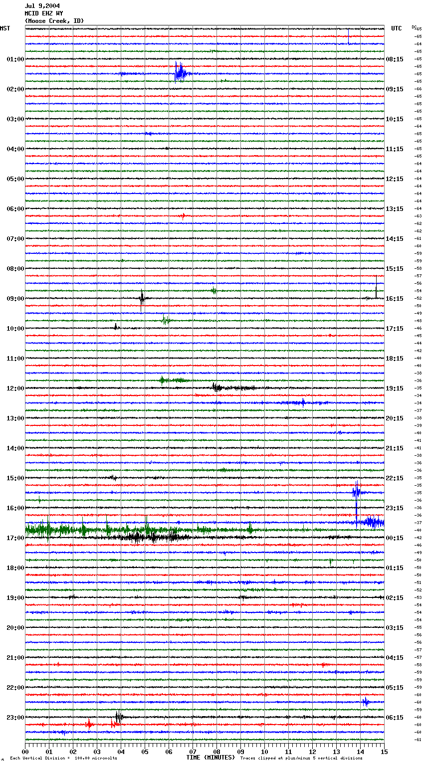Image resolution: width=424 pixels, height=765 pixels.
Task: Click the 16:00 MST time label
Action: pyautogui.click(x=15, y=508)
